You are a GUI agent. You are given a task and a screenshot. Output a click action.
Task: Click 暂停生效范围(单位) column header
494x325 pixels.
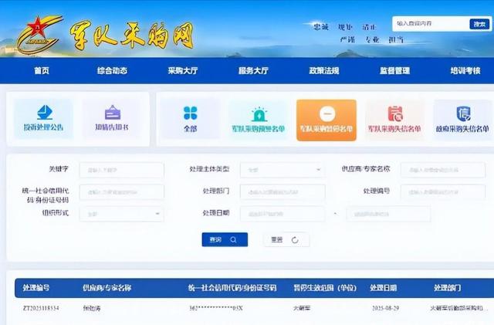click(325, 288)
